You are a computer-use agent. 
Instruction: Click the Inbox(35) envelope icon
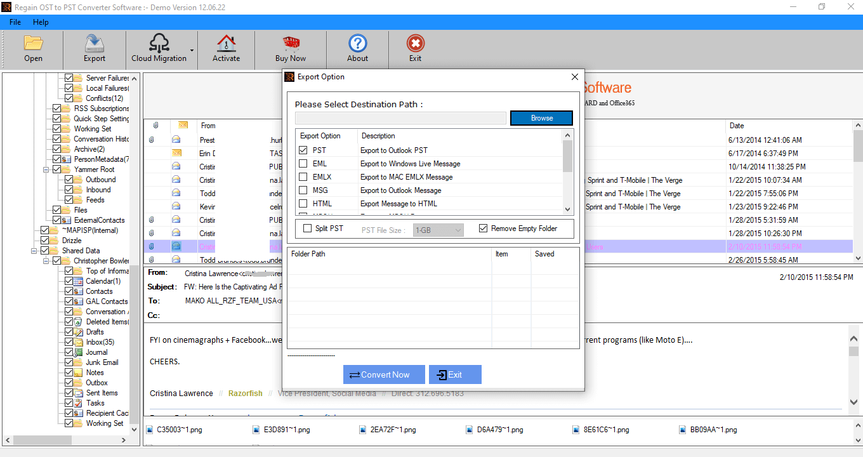79,342
